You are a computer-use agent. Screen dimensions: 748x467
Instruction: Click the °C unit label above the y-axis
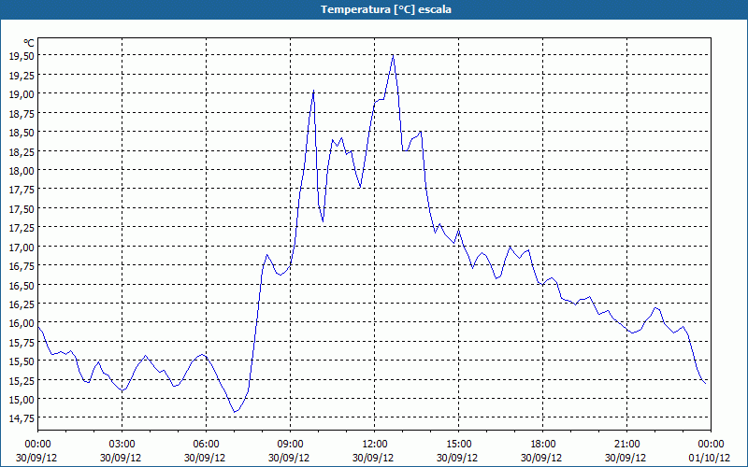coord(28,43)
